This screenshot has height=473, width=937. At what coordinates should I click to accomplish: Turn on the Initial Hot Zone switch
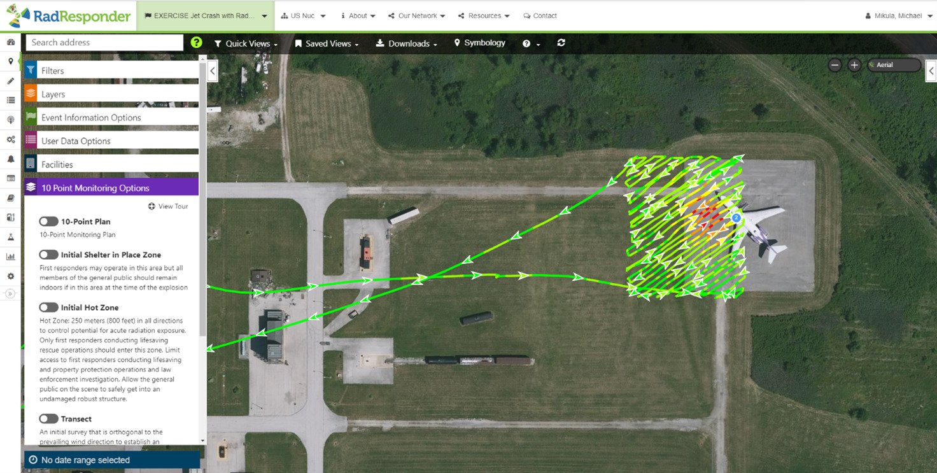pyautogui.click(x=48, y=307)
